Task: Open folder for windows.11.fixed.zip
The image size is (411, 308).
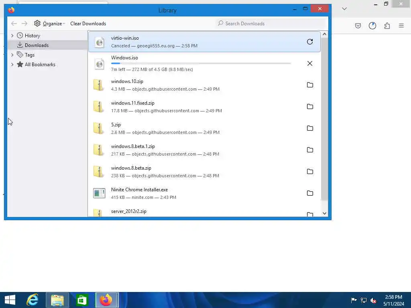Action: 310,107
